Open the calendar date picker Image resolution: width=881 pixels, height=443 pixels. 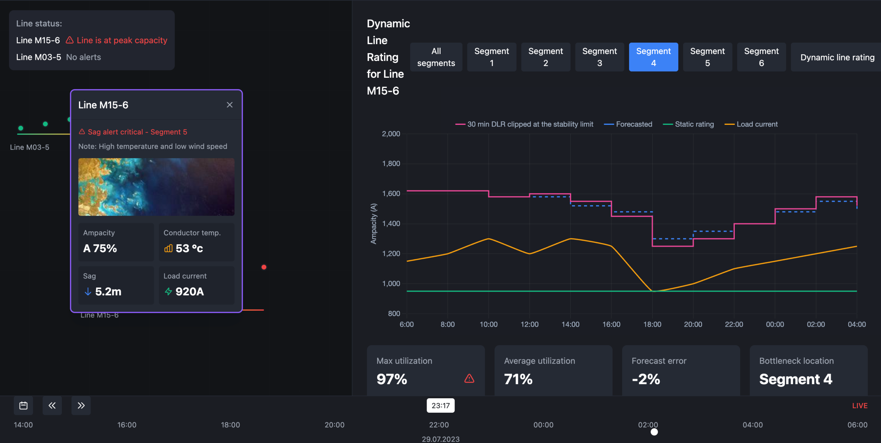pyautogui.click(x=23, y=406)
